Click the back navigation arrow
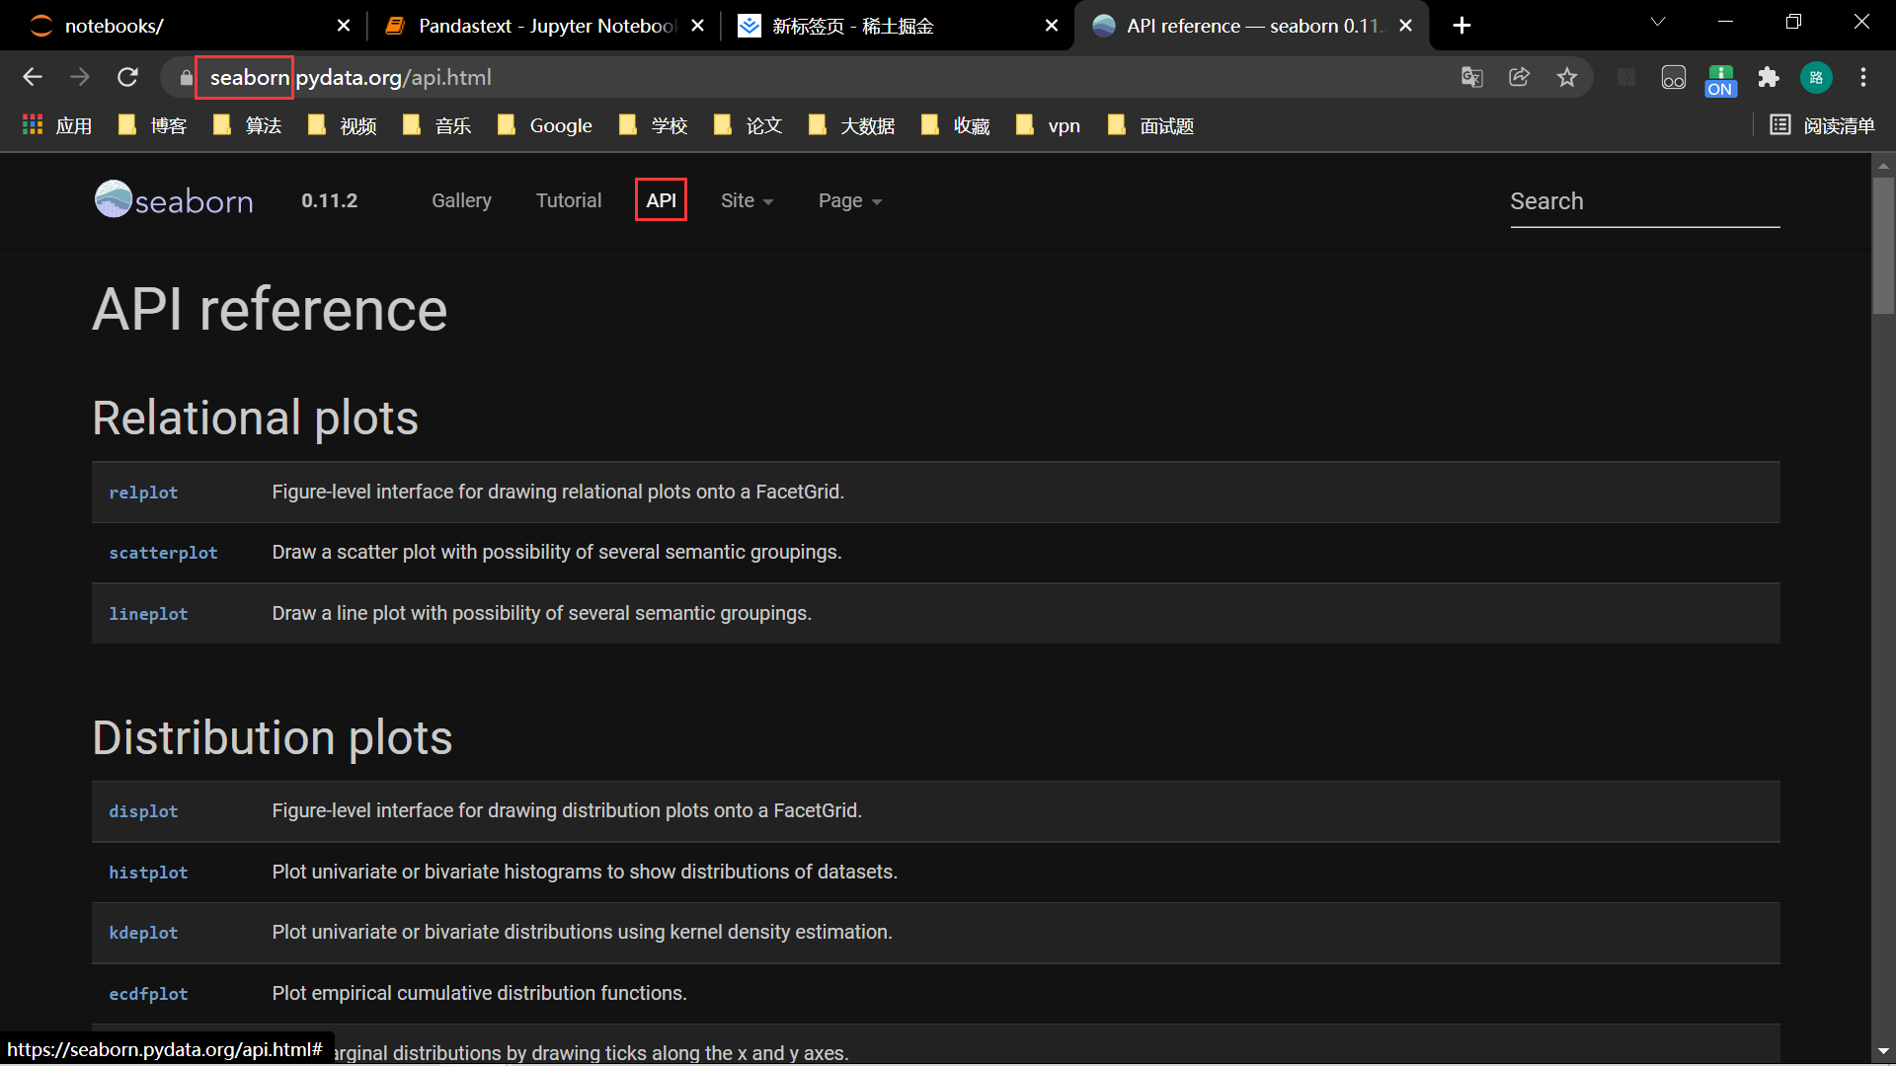This screenshot has width=1896, height=1066. (x=33, y=77)
